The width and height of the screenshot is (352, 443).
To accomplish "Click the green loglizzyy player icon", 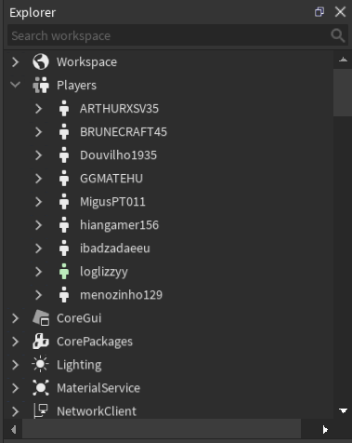I will click(64, 271).
